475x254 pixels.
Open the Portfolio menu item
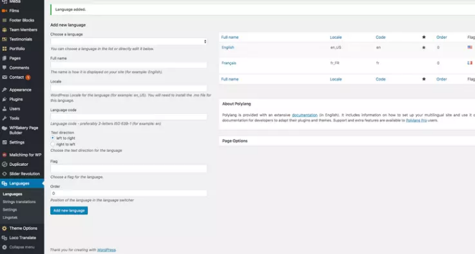[17, 49]
